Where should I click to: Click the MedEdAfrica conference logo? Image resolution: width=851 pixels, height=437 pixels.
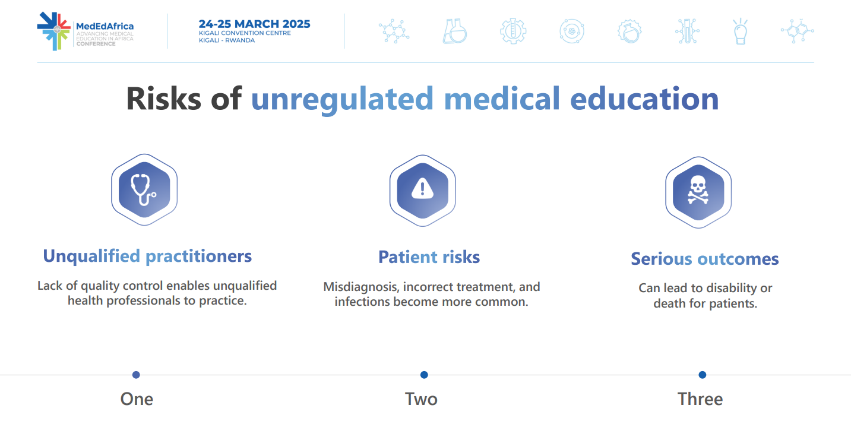pyautogui.click(x=86, y=31)
